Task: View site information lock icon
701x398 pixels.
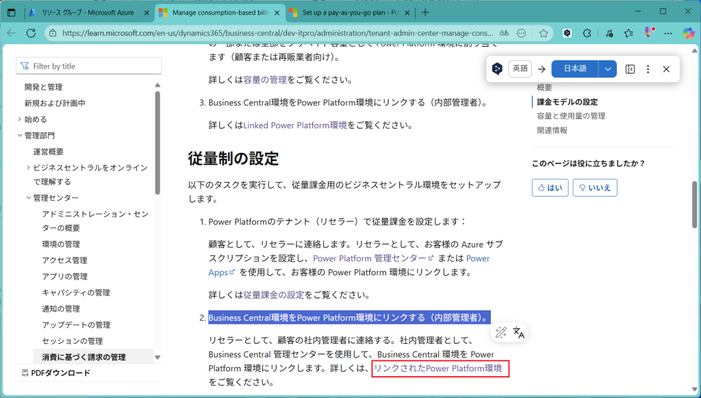Action: coord(53,33)
